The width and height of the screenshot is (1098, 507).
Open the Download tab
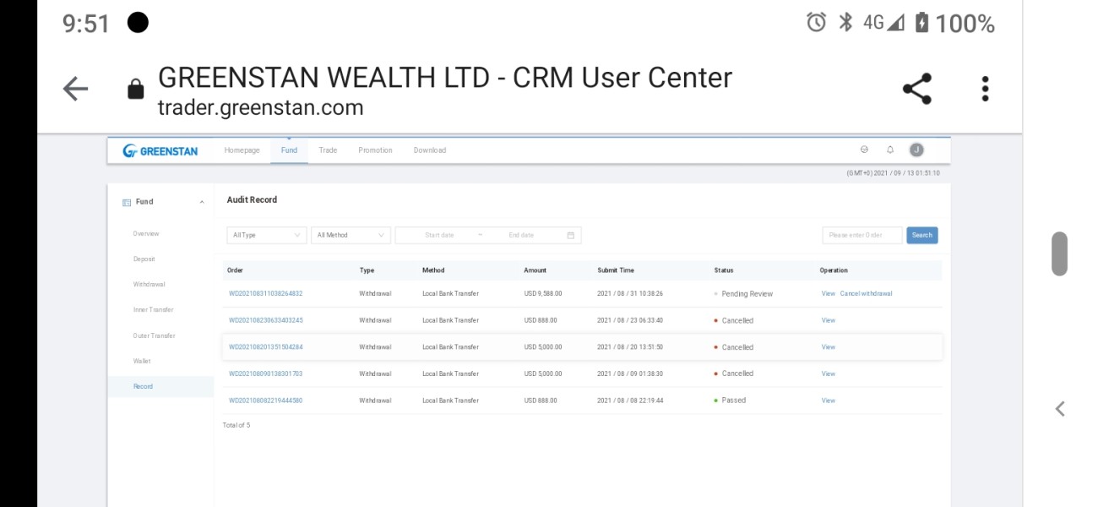pos(430,150)
